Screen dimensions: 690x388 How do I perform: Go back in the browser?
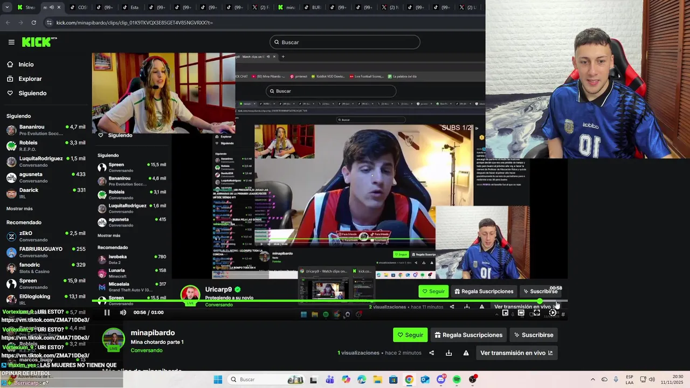(8, 23)
